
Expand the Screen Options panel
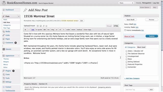tap(145, 7)
